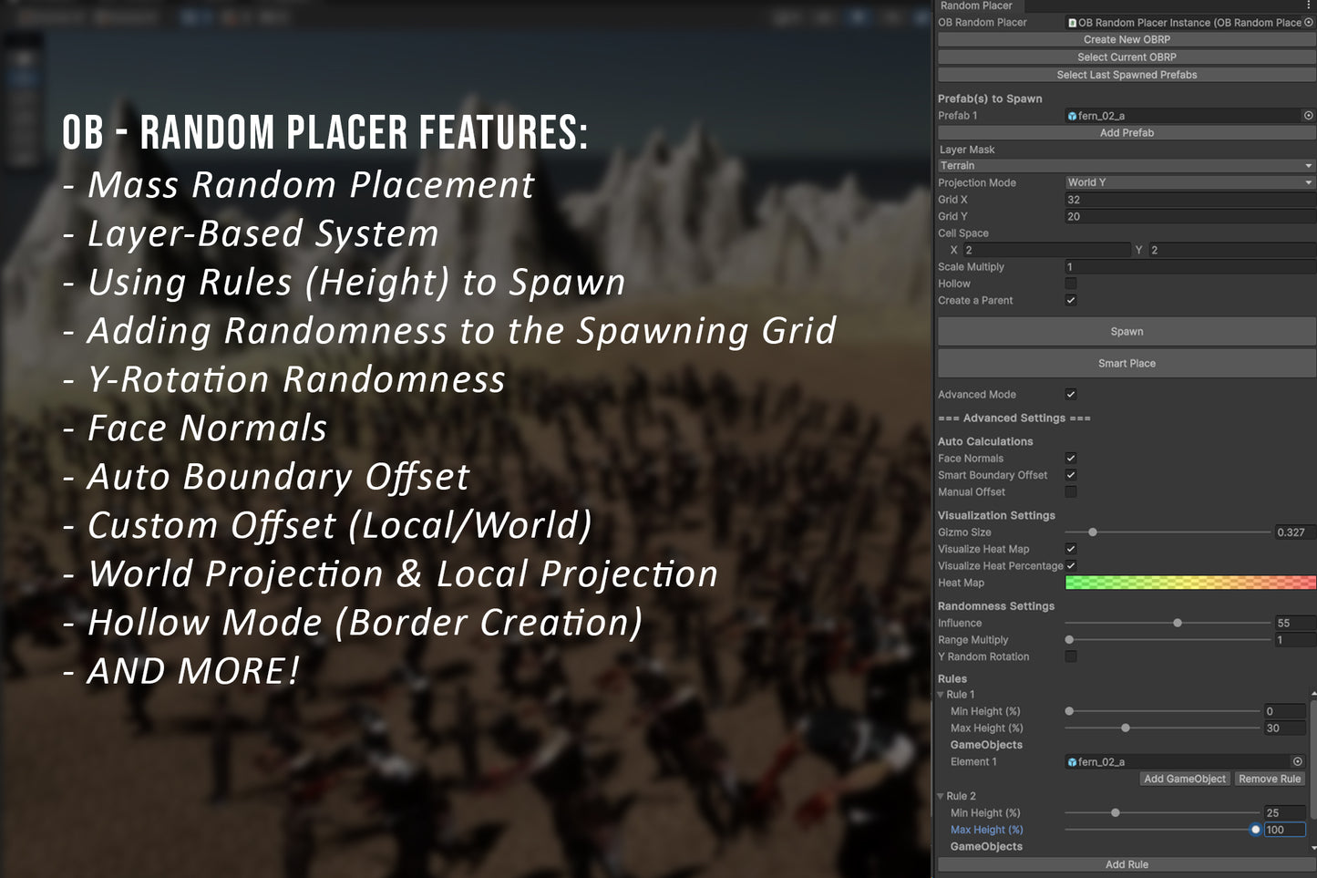Screen dimensions: 1317x878
Task: Click the Smart Place button
Action: tap(1127, 363)
